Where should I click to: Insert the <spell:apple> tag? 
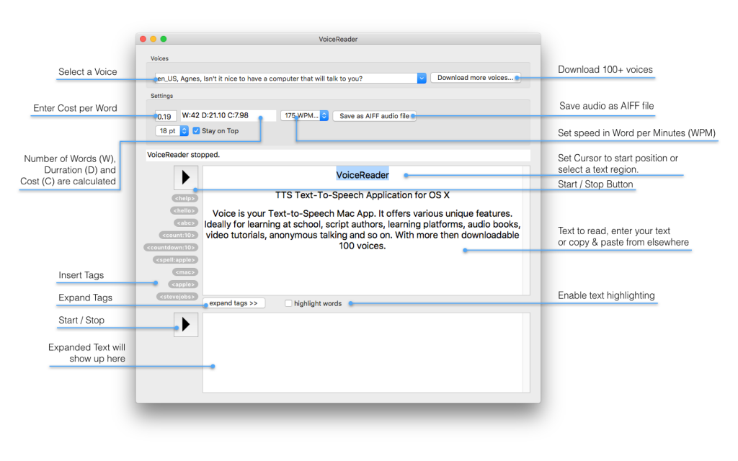176,259
